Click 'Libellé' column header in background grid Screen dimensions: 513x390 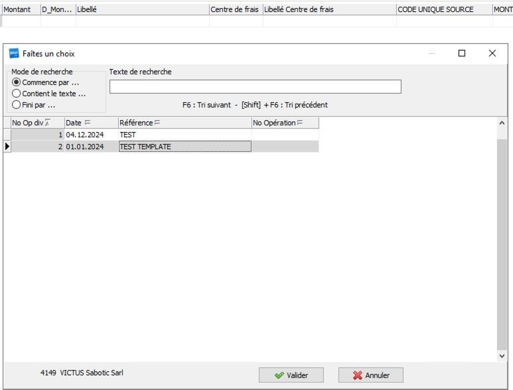[x=142, y=9]
